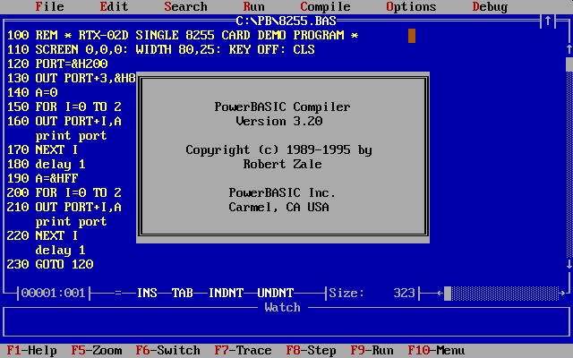Click the Watch window title
The width and height of the screenshot is (573, 358).
click(282, 307)
